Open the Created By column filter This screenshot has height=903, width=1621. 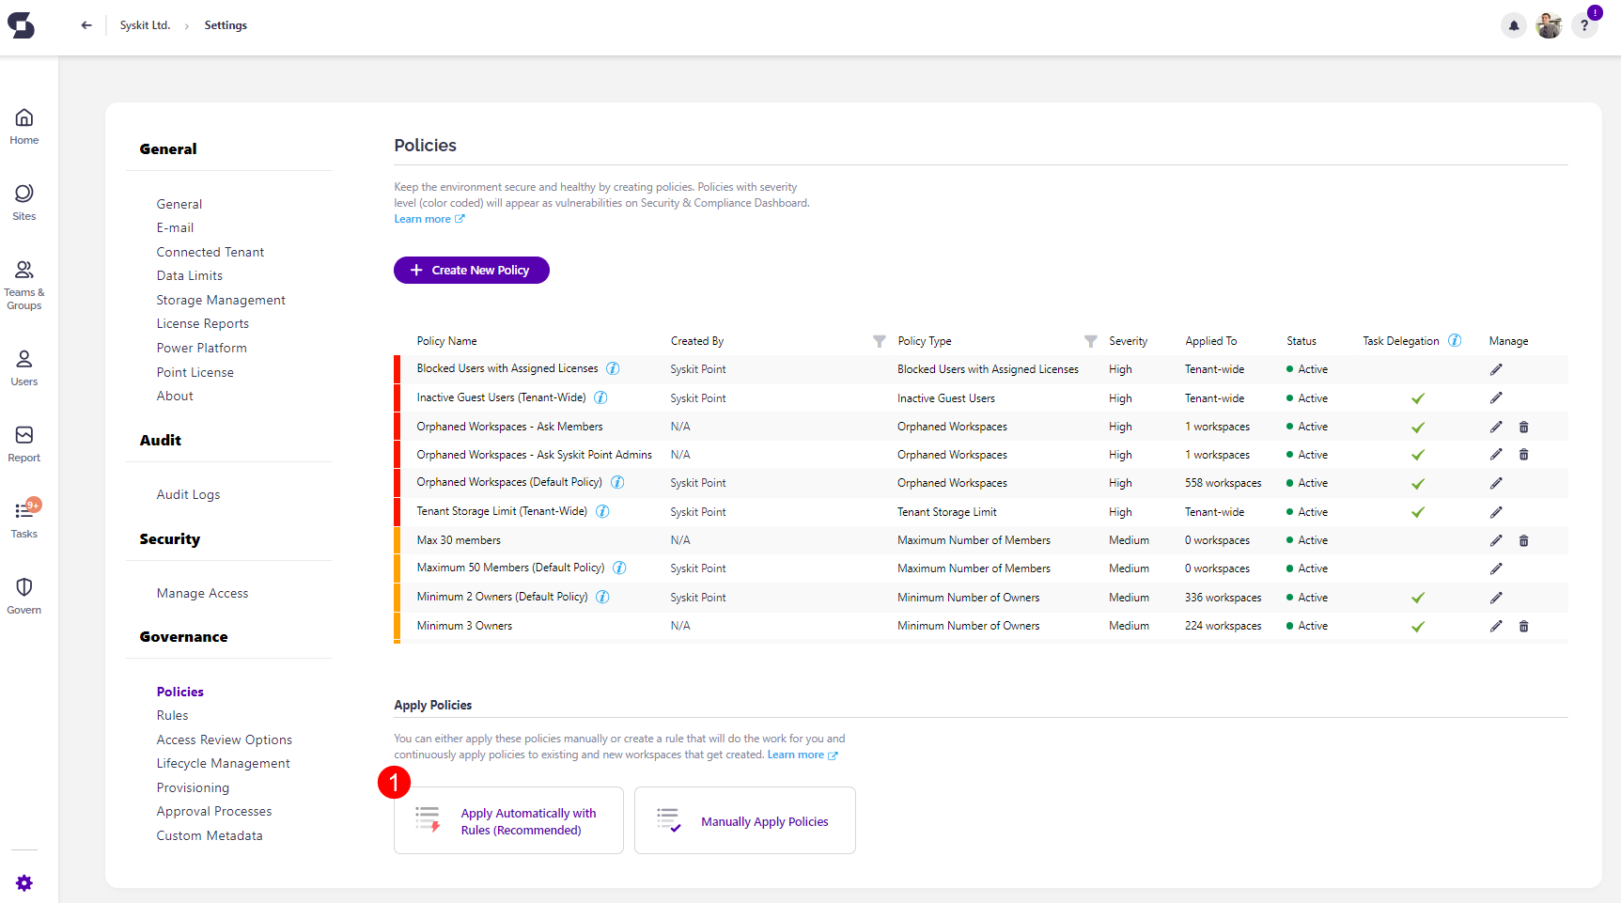click(x=879, y=341)
